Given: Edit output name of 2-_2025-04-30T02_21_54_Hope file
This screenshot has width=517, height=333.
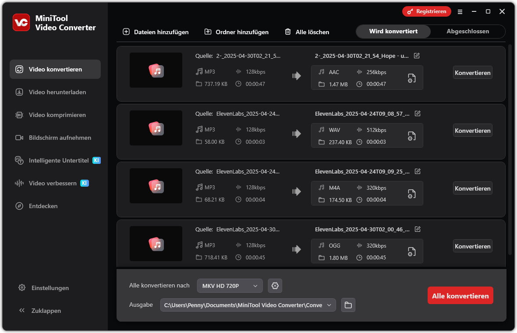Looking at the screenshot, I should [x=417, y=56].
